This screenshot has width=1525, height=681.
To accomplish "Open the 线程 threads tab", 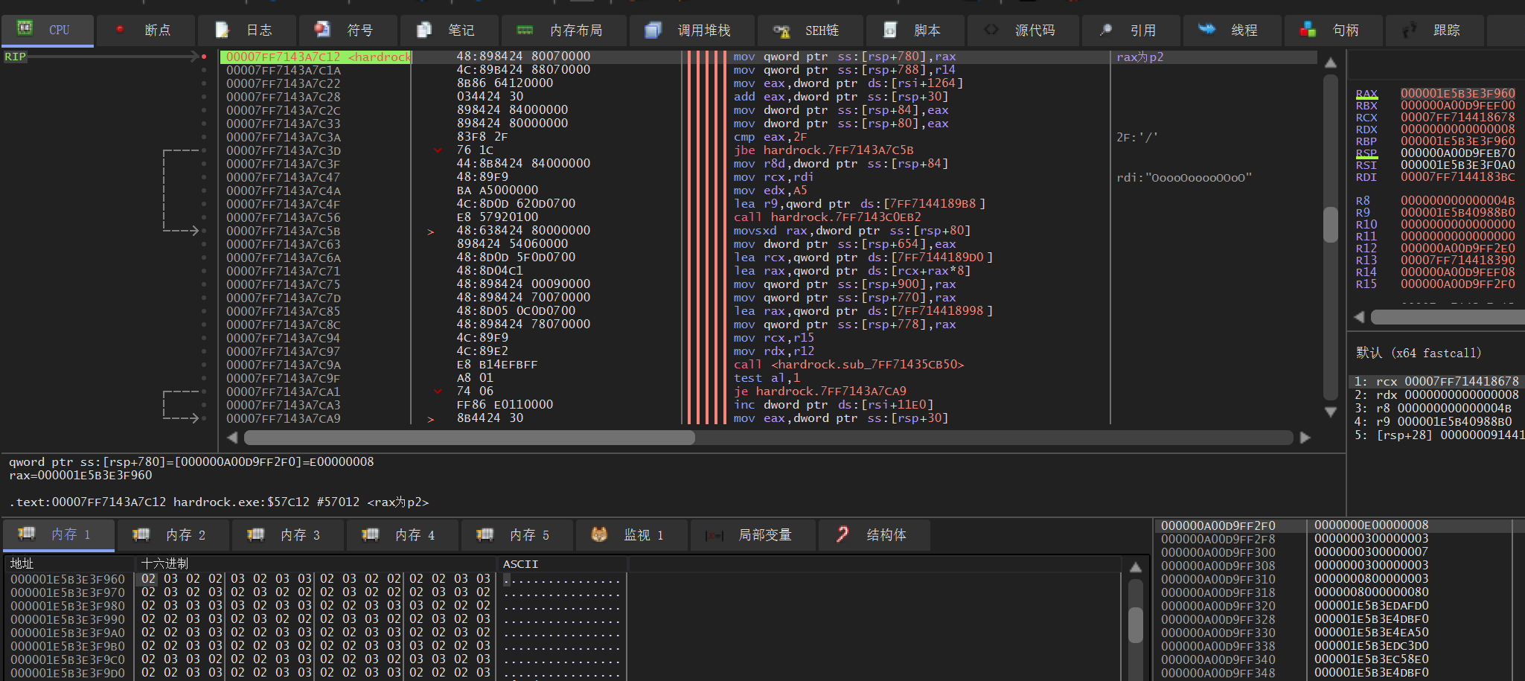I will 1232,31.
